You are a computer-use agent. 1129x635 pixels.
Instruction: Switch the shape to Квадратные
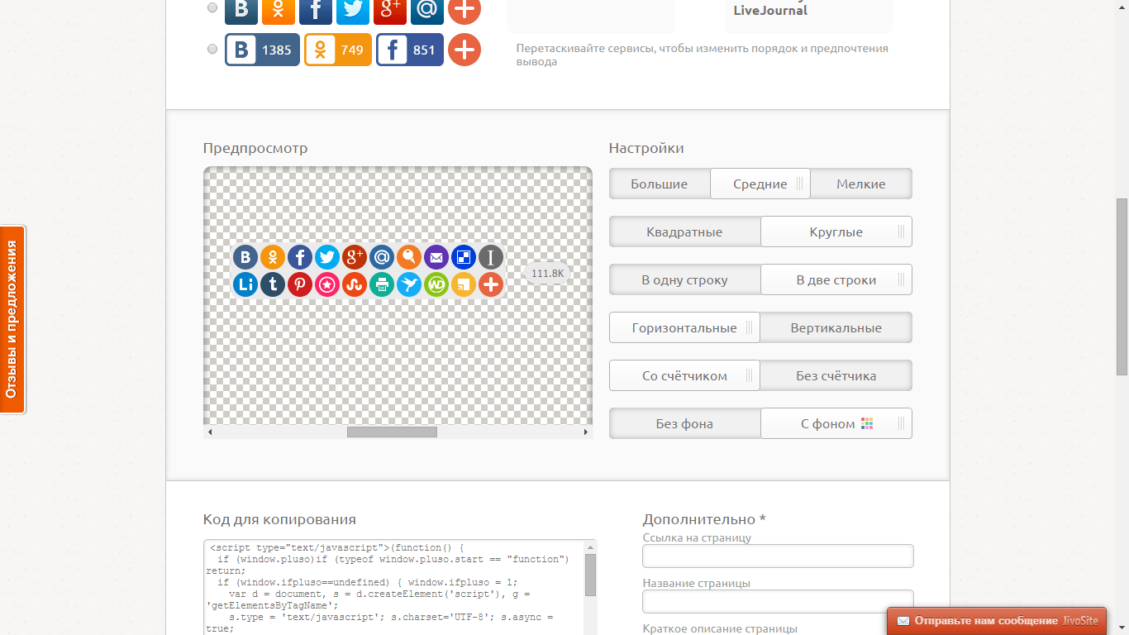pos(684,232)
